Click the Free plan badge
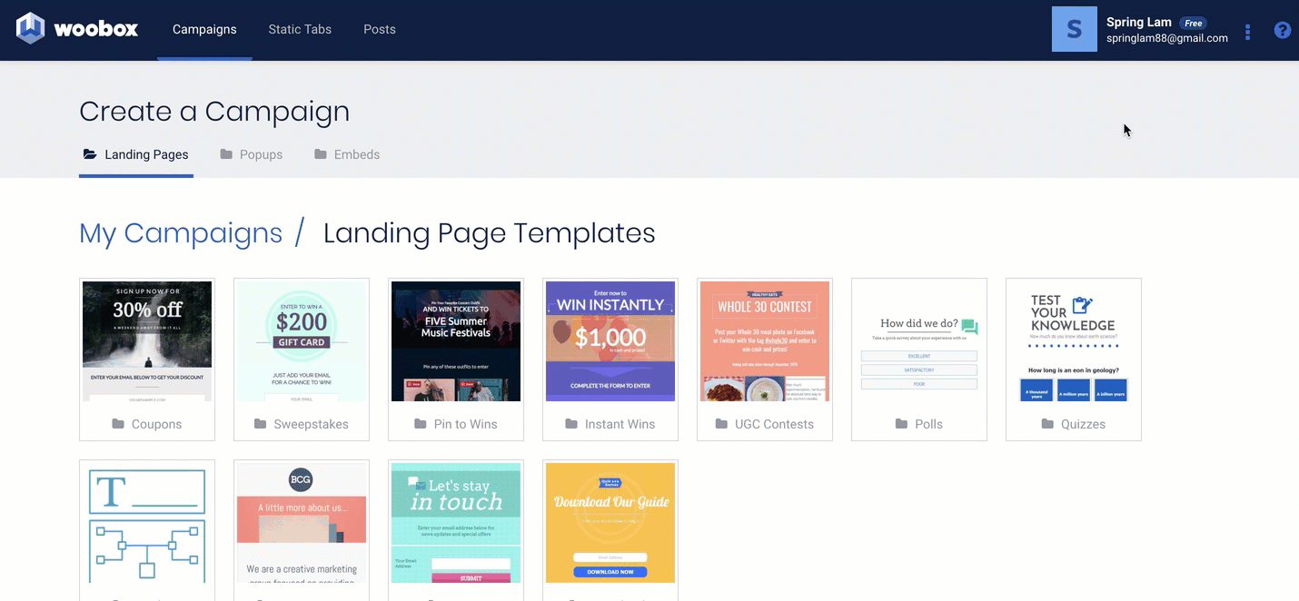Screen dimensions: 1299x601 coord(1193,23)
